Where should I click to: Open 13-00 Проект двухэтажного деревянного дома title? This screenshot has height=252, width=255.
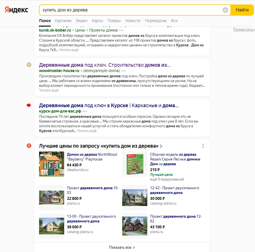[92, 219]
